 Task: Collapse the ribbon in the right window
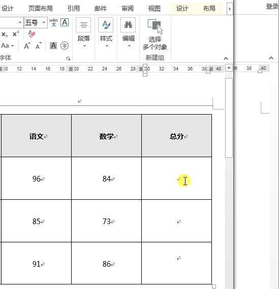coord(271,58)
